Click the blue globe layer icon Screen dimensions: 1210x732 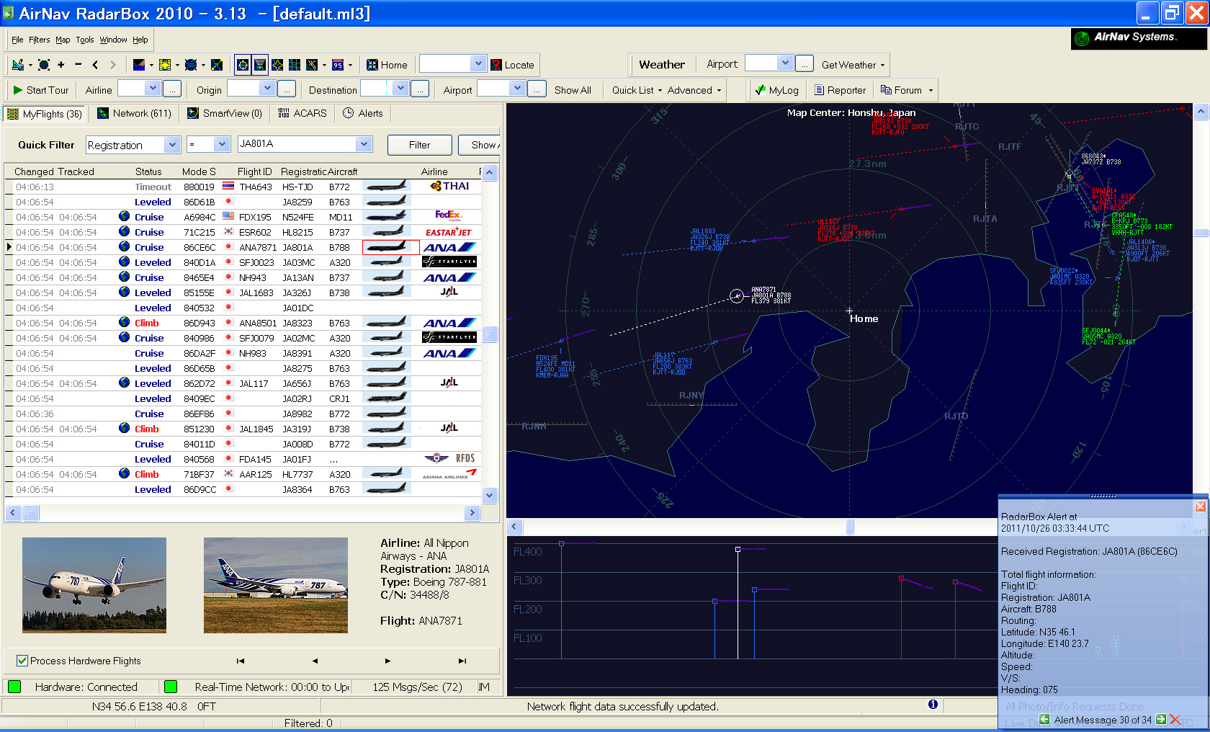point(191,65)
